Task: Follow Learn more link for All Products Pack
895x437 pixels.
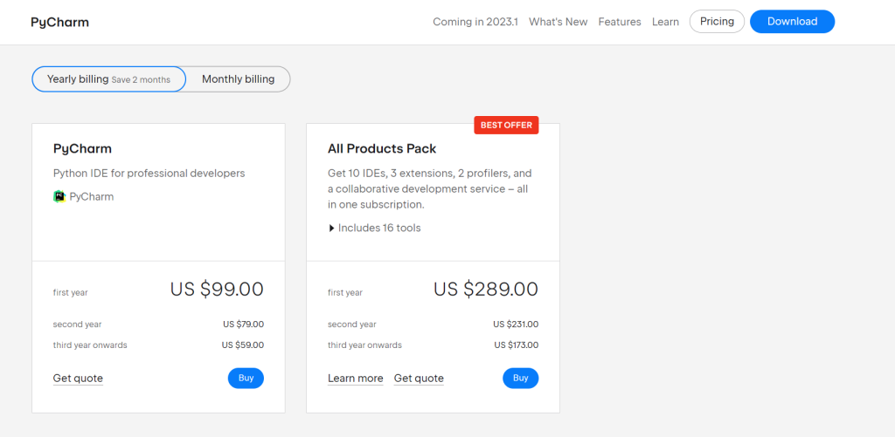Action: pyautogui.click(x=355, y=379)
